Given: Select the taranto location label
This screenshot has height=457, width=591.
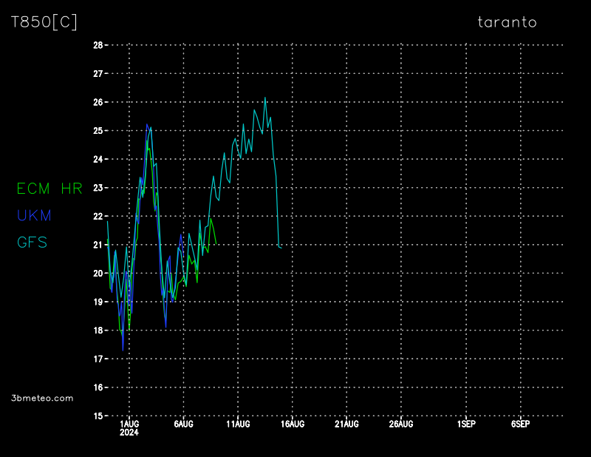Looking at the screenshot, I should point(507,22).
